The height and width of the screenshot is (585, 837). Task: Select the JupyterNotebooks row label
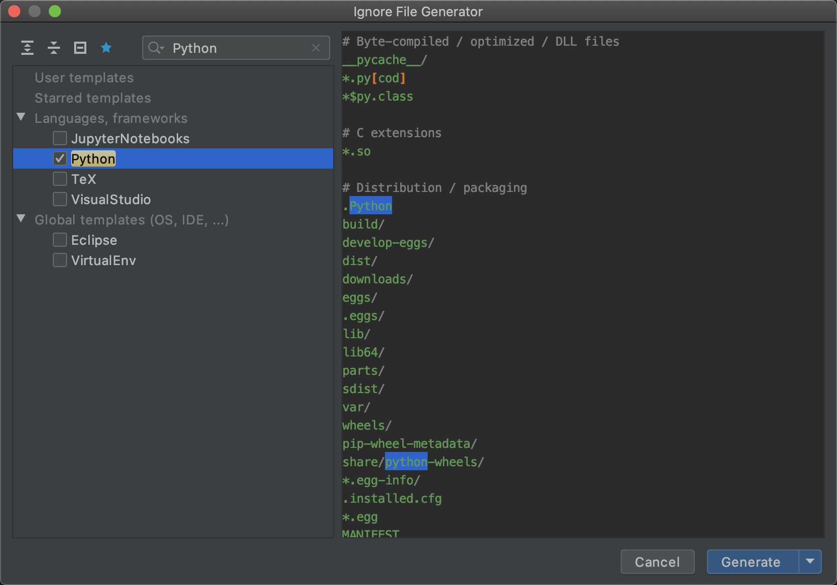131,139
